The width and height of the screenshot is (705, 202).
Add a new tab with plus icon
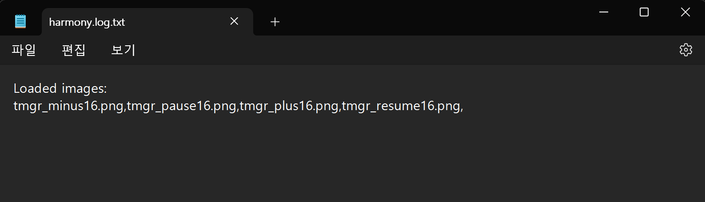275,22
